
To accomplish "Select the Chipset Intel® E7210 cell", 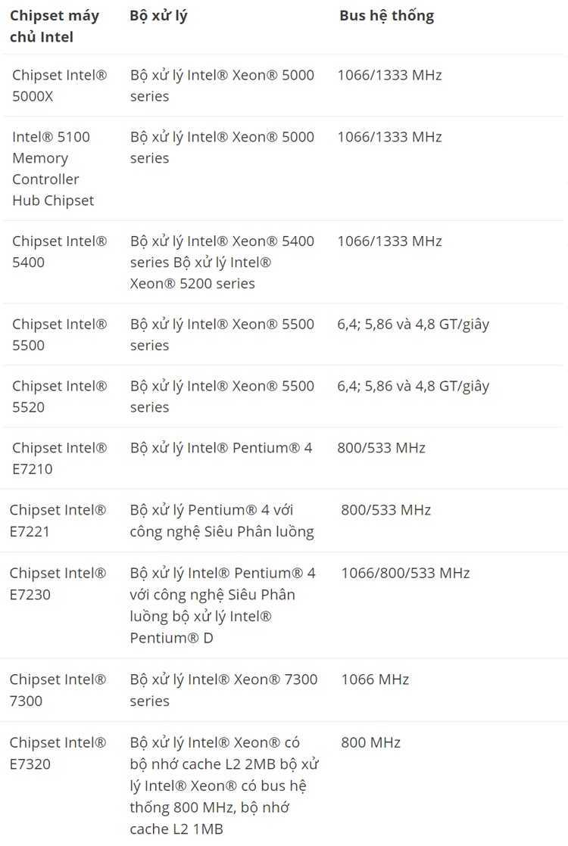I will [60, 459].
